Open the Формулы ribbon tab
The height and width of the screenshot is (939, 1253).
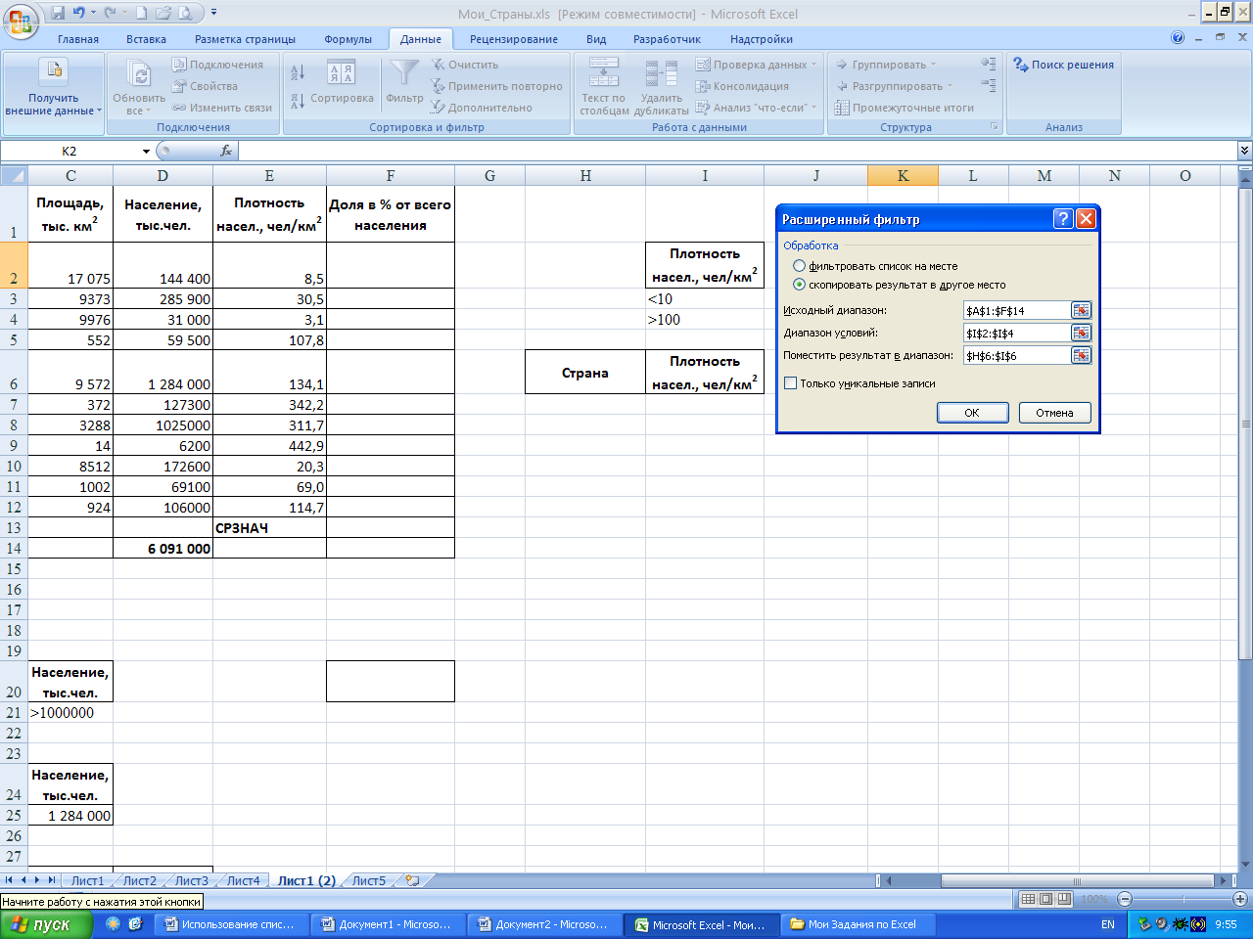pyautogui.click(x=348, y=39)
